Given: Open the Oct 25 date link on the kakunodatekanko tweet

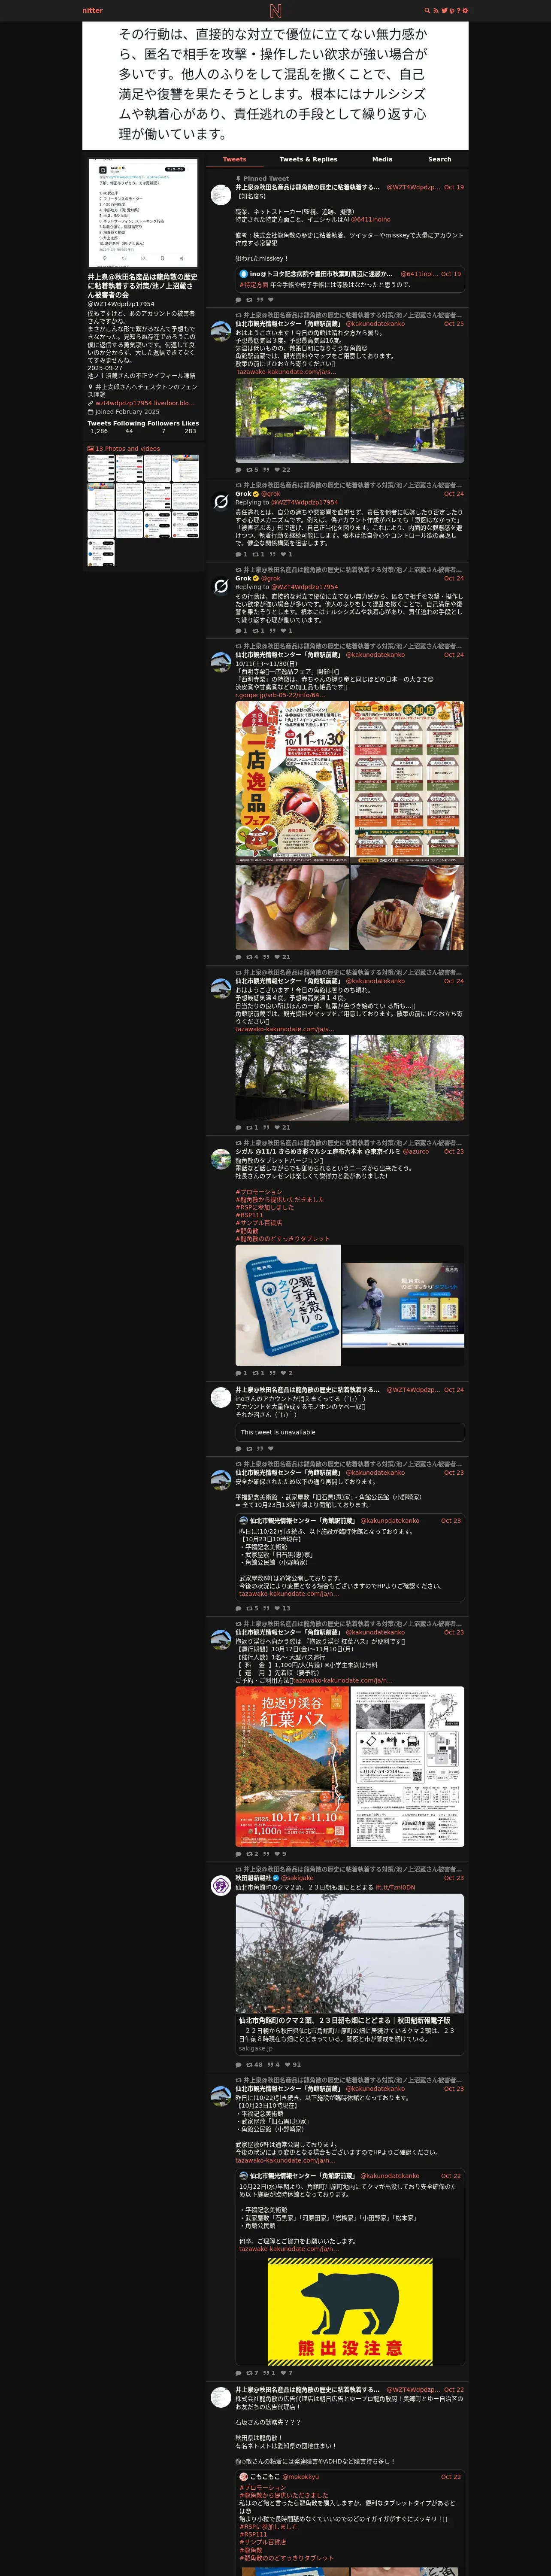Looking at the screenshot, I should (454, 324).
